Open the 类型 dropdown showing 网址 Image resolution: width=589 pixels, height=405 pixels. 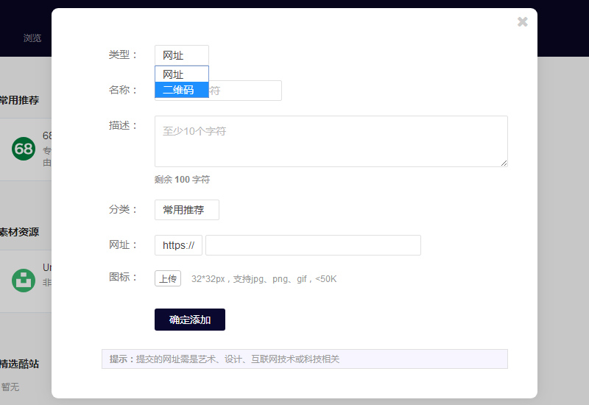(x=181, y=55)
